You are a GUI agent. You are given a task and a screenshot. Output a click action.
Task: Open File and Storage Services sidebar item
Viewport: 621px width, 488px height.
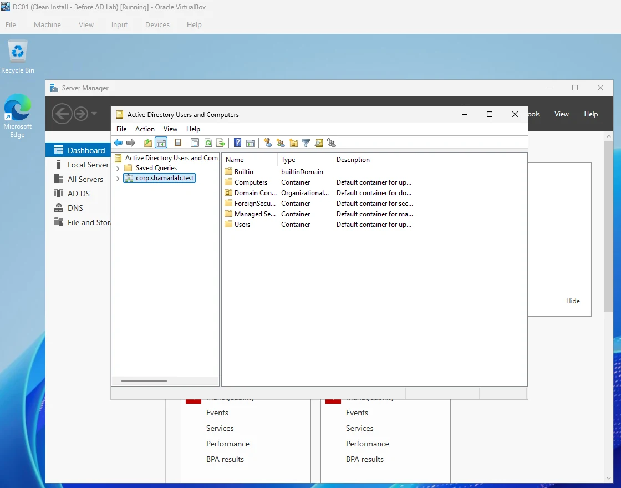(78, 222)
